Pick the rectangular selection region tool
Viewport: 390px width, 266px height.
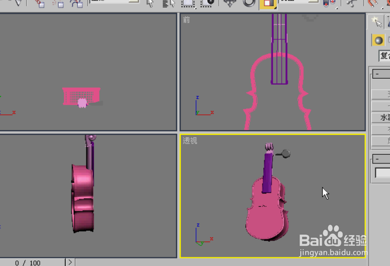click(x=188, y=4)
